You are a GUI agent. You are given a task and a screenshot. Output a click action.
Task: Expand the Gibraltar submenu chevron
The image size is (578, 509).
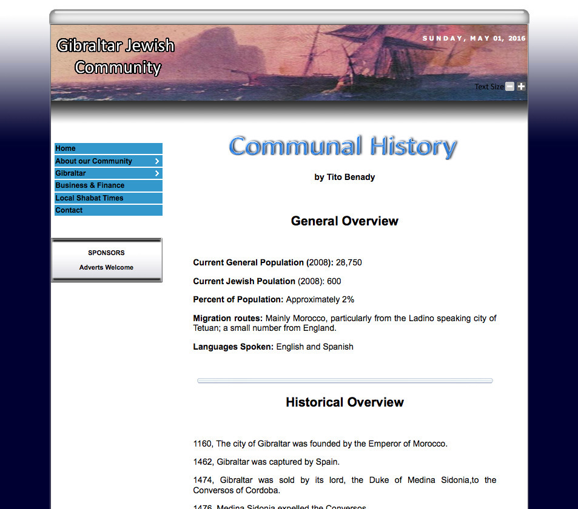coord(157,173)
